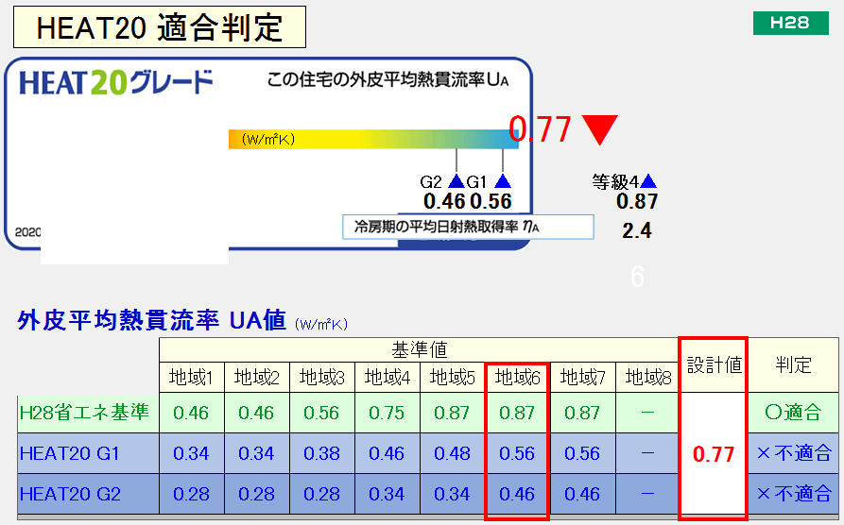Click the blue G2 triangle marker
Screen dimensions: 844x525
click(456, 180)
